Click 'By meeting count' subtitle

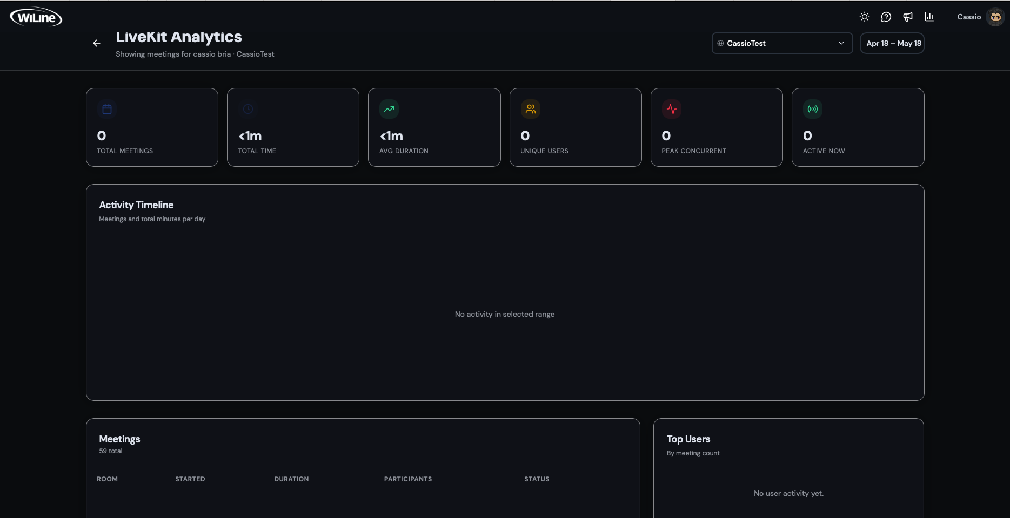coord(693,453)
